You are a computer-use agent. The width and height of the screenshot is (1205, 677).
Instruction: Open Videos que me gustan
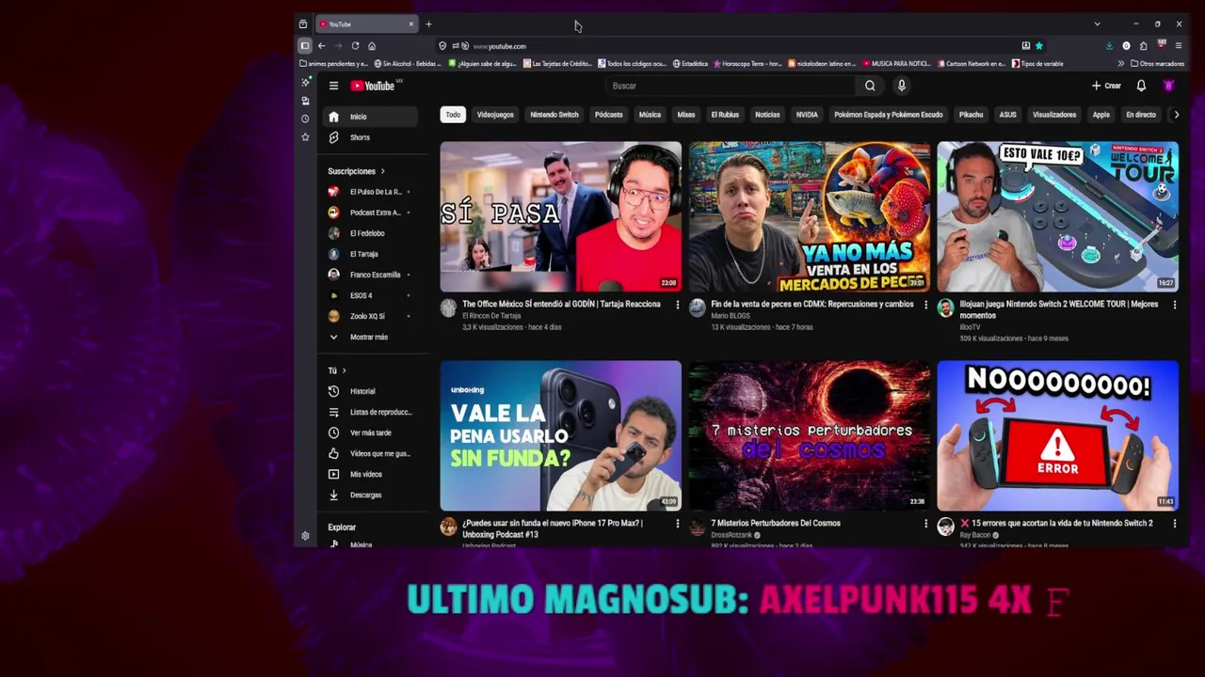point(369,453)
